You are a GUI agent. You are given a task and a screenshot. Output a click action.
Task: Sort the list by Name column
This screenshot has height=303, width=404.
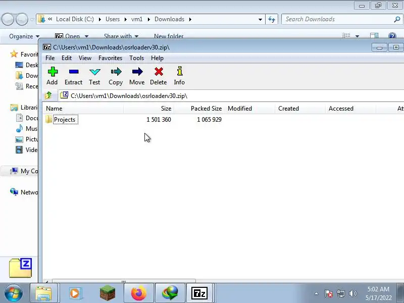pyautogui.click(x=83, y=109)
